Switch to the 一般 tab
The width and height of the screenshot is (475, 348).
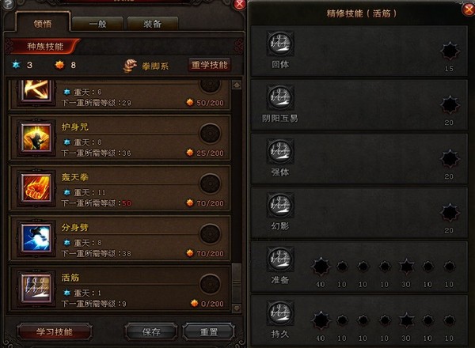point(97,24)
